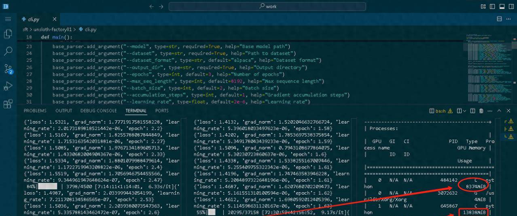The image size is (517, 216).
Task: Click Customize Layout icon in title bar
Action: pos(483,6)
